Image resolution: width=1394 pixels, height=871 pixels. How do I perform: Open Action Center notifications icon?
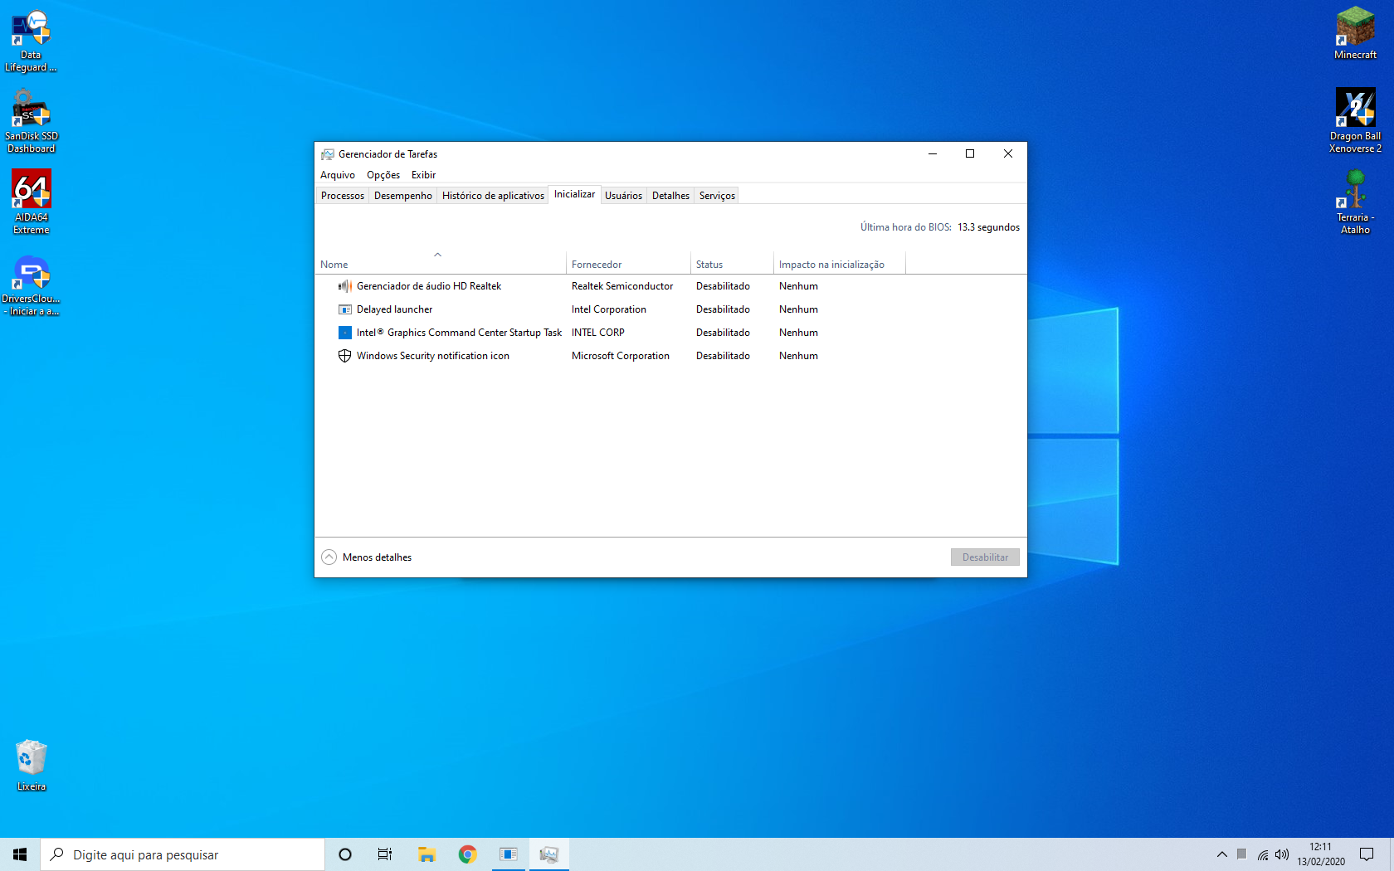point(1367,854)
